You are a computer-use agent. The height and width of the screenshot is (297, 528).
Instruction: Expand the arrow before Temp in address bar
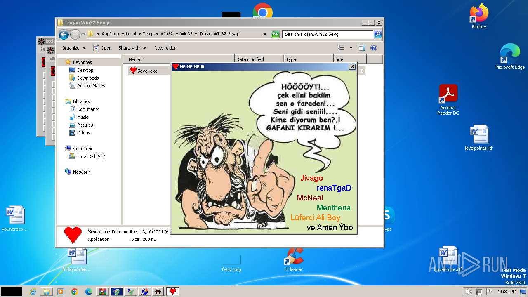[139, 34]
